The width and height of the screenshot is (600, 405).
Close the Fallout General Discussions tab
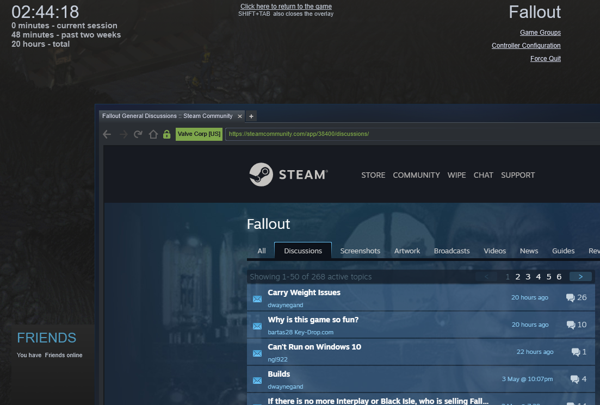pyautogui.click(x=240, y=116)
